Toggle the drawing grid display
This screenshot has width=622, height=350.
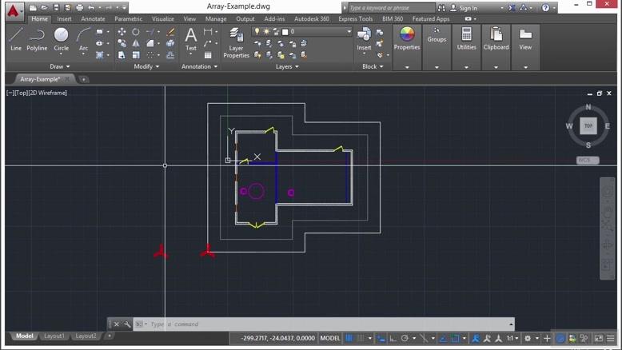(349, 338)
